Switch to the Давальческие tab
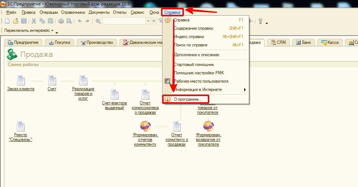Viewport: 358px width, 187px height. click(x=141, y=42)
